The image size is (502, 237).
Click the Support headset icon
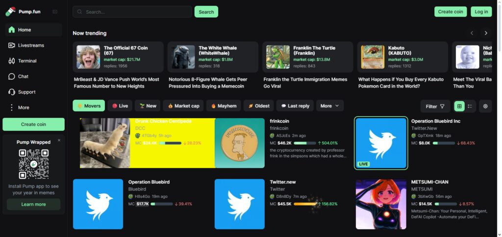12,92
